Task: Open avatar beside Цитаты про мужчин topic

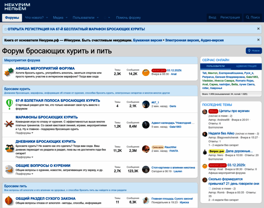Action: (205, 112)
